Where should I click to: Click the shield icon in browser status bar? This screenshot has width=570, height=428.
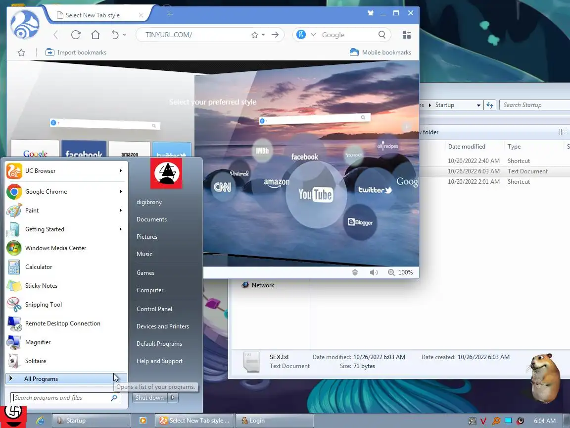tap(355, 272)
